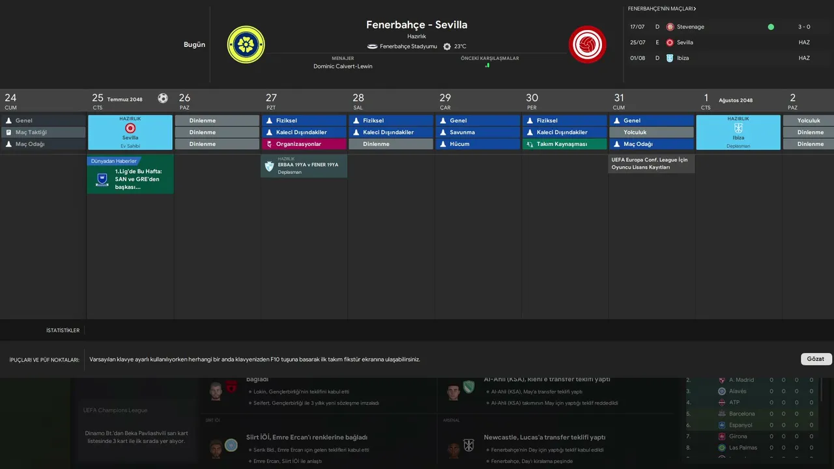Image resolution: width=834 pixels, height=469 pixels.
Task: Click the Fenerbahçe club crest in the match header
Action: 246,44
